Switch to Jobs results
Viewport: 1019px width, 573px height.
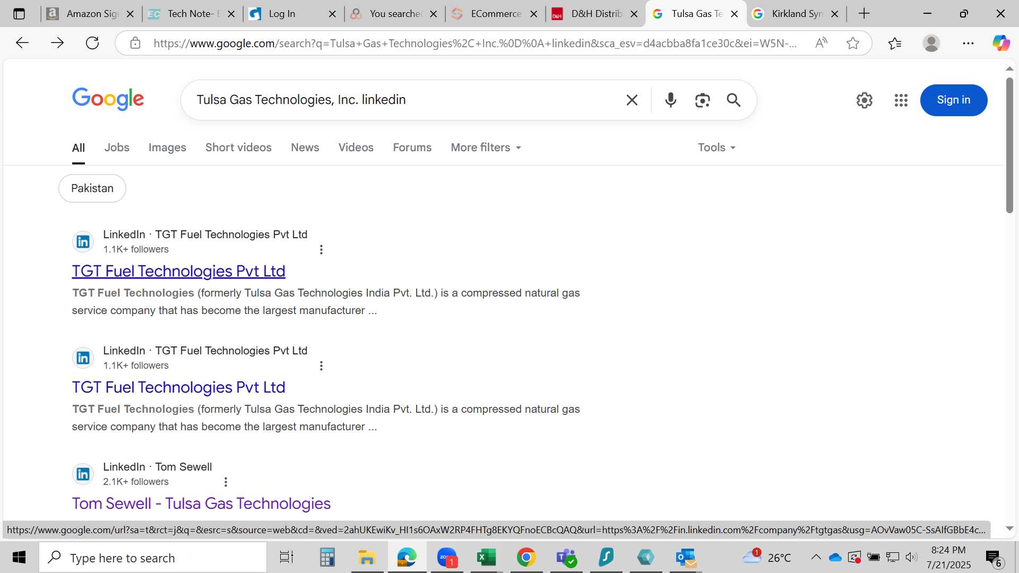(x=117, y=147)
